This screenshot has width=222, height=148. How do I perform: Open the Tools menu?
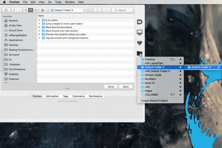click(x=58, y=2)
